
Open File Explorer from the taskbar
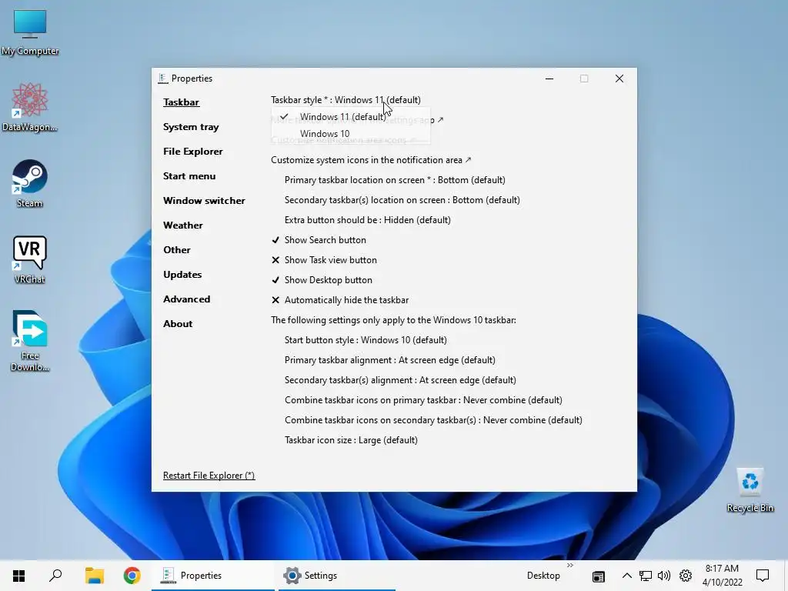[94, 576]
